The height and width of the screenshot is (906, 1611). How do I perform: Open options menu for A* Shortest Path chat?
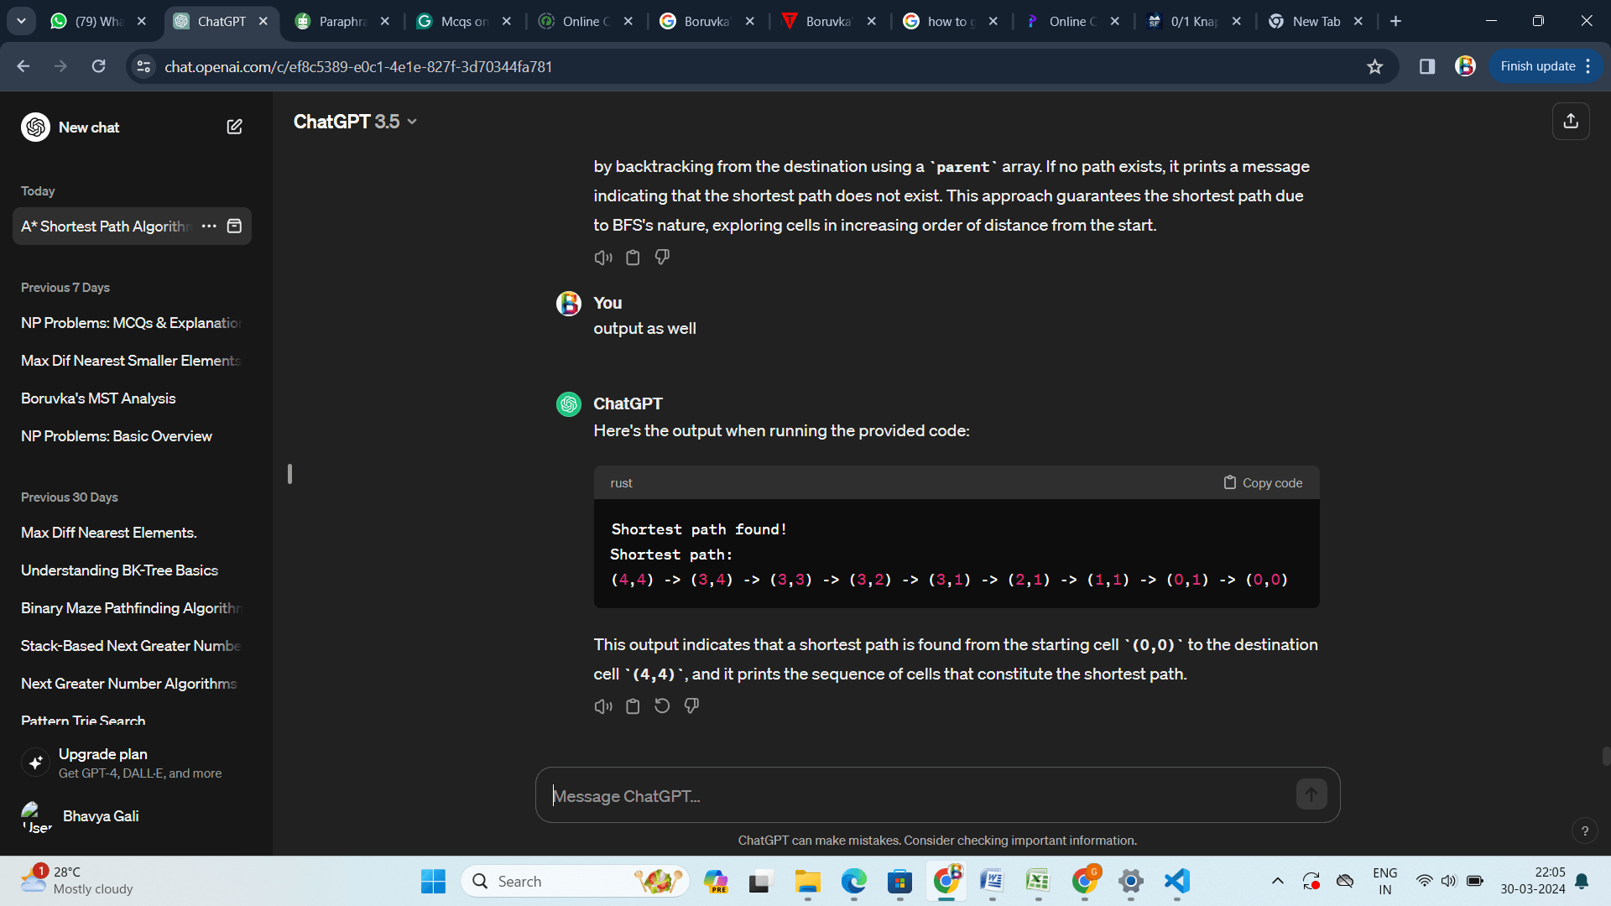pyautogui.click(x=209, y=226)
